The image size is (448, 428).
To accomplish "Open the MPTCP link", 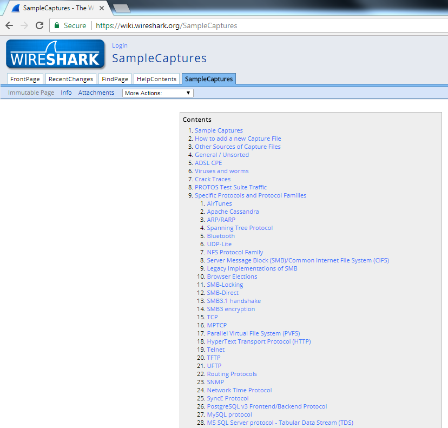I will pyautogui.click(x=217, y=325).
